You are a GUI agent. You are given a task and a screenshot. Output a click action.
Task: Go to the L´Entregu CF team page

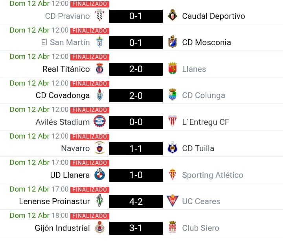tap(206, 122)
